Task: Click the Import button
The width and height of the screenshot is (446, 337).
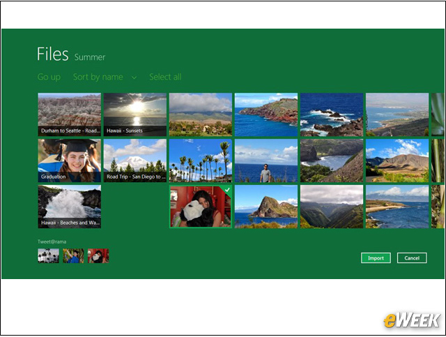Action: [376, 257]
